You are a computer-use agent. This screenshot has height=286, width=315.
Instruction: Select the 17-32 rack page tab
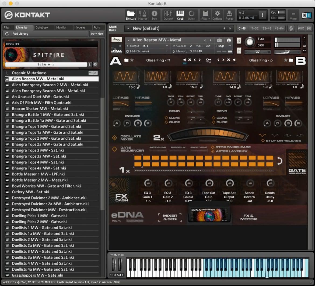click(254, 28)
